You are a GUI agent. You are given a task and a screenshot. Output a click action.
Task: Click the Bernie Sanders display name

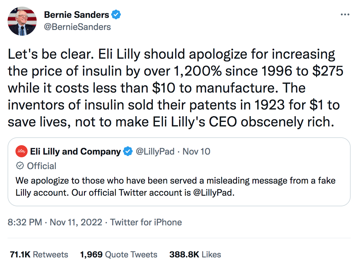[x=76, y=15]
